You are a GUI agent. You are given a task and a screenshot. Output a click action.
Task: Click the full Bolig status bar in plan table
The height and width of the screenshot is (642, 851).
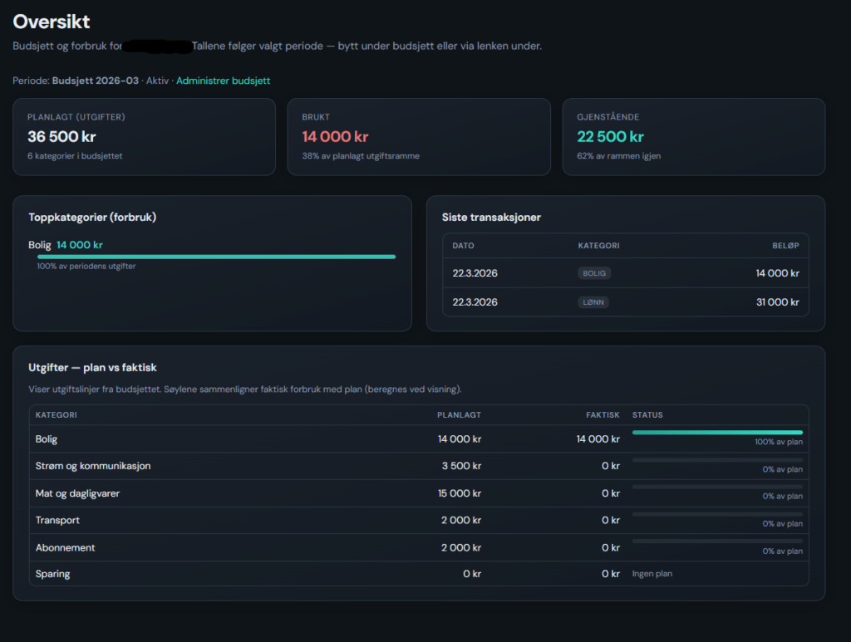tap(717, 433)
